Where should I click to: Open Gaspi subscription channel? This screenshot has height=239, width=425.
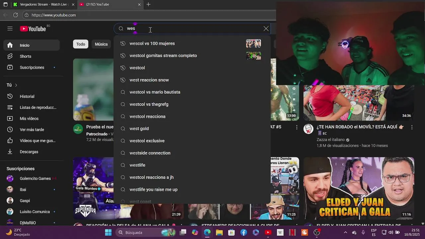[x=32, y=200]
